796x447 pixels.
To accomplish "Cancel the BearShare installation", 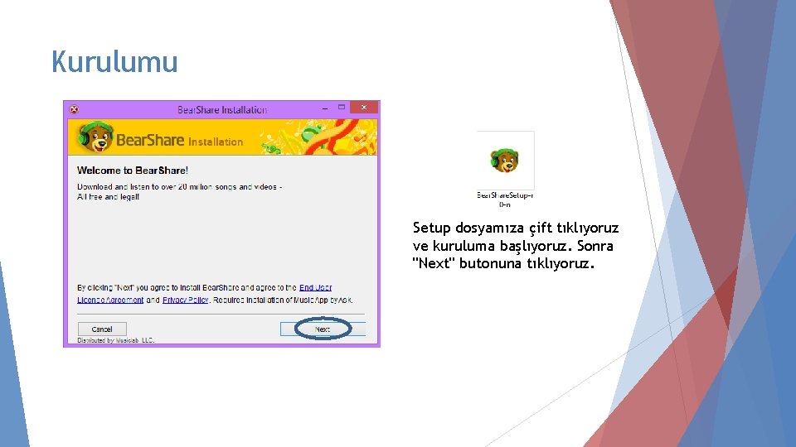I will pyautogui.click(x=102, y=329).
